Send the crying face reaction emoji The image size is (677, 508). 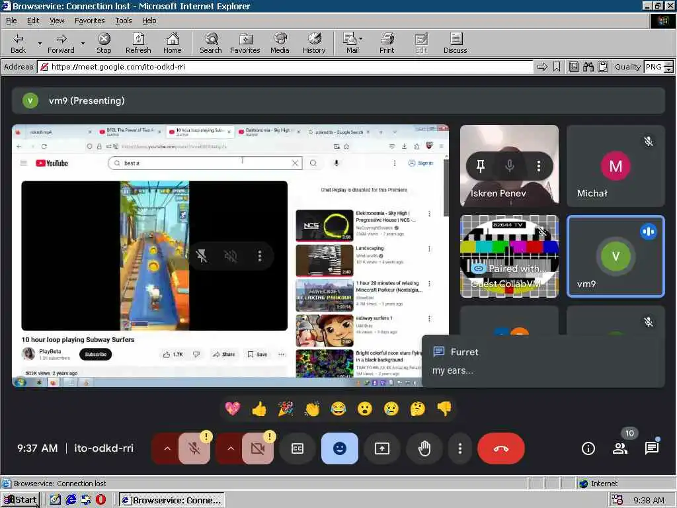391,408
